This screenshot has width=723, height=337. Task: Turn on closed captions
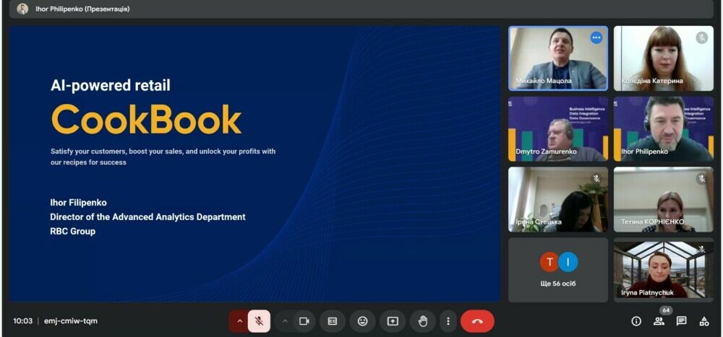333,321
